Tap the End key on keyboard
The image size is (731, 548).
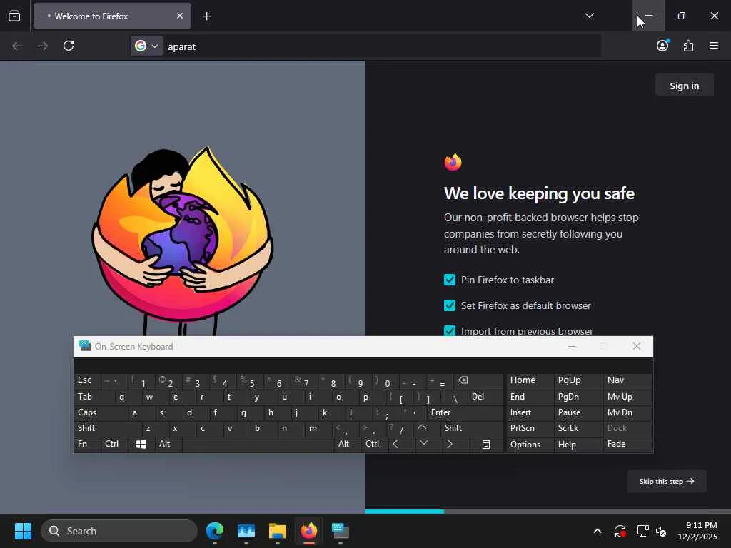(x=529, y=397)
